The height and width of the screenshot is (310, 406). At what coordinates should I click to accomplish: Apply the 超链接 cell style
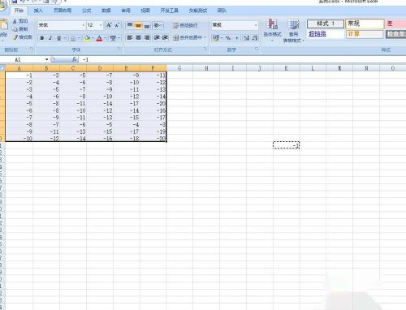pyautogui.click(x=317, y=34)
